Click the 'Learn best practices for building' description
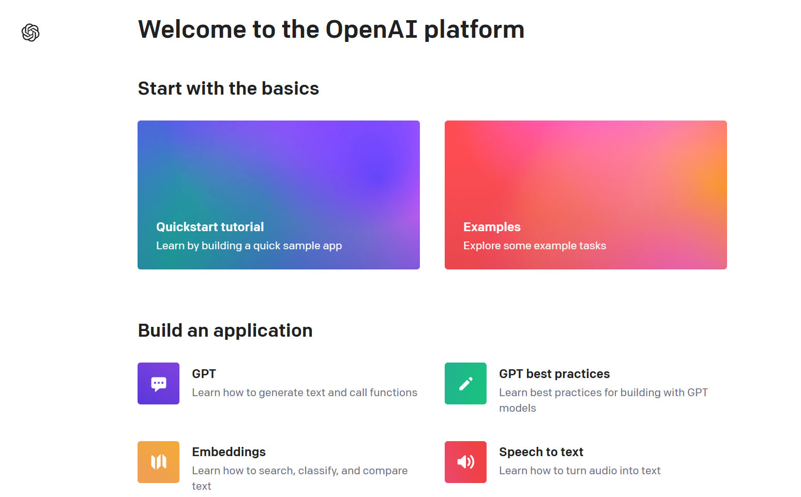This screenshot has height=497, width=801. click(x=603, y=393)
